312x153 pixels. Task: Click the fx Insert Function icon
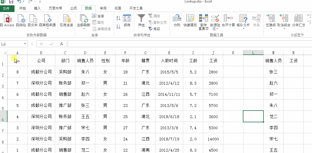click(62, 44)
